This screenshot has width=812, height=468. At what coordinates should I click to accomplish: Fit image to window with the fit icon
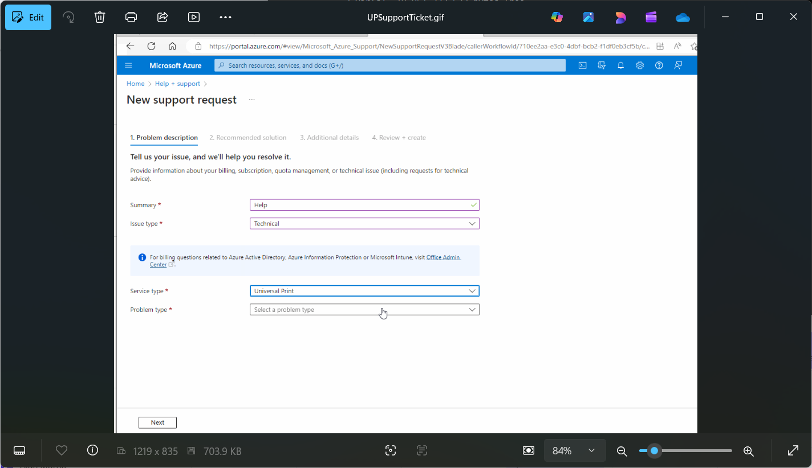pyautogui.click(x=529, y=451)
